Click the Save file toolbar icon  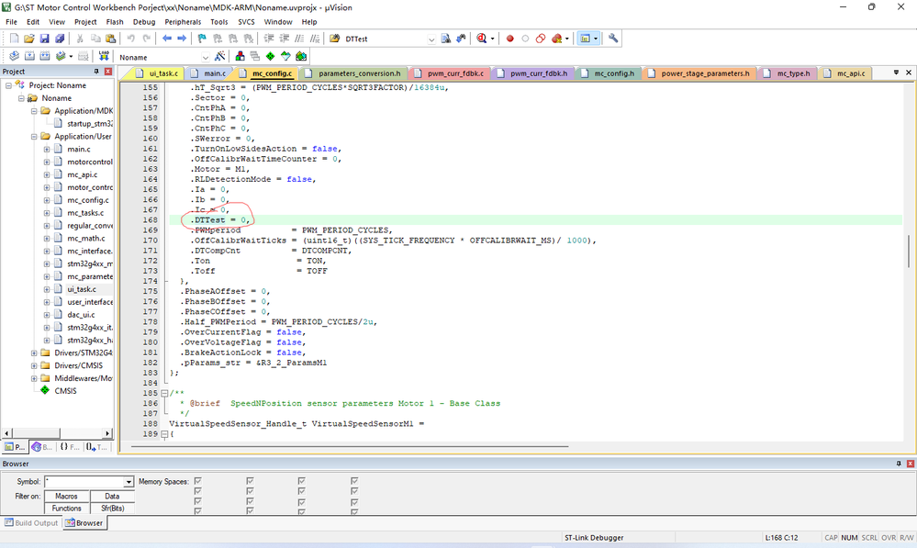45,39
